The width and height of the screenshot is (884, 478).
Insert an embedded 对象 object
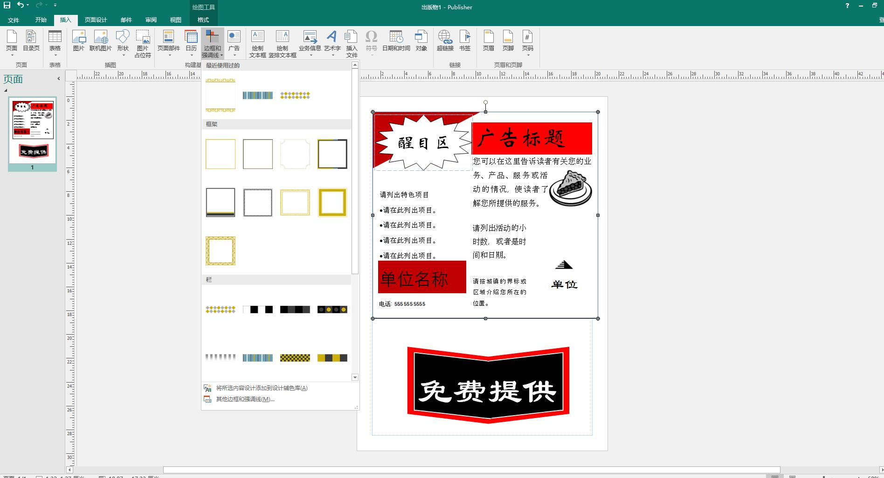point(421,42)
